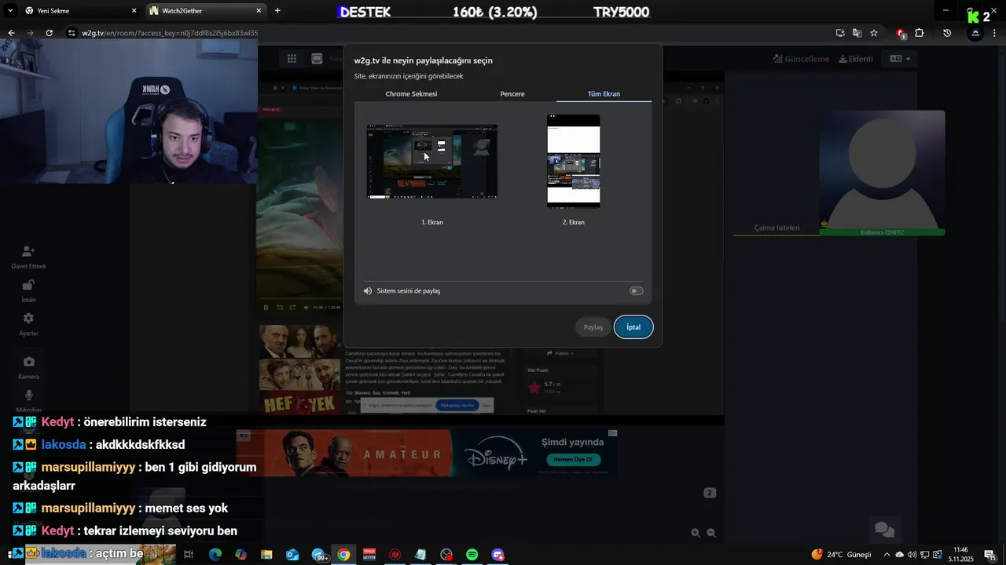Open a new browser tab with plus
Screen dimensions: 1006x565
click(277, 11)
